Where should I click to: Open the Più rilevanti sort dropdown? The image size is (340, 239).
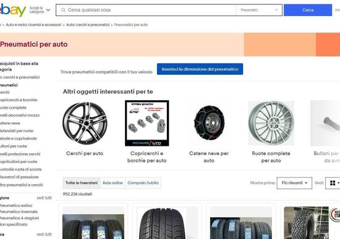[294, 183]
